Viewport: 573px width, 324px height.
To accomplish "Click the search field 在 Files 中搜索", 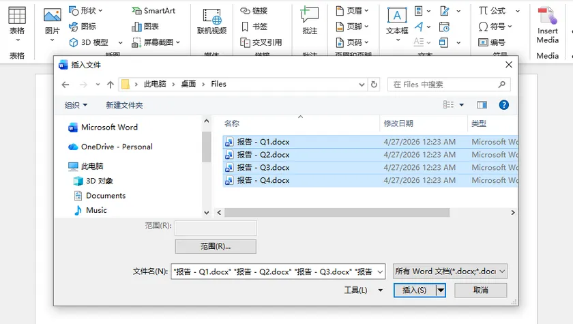I will 449,85.
